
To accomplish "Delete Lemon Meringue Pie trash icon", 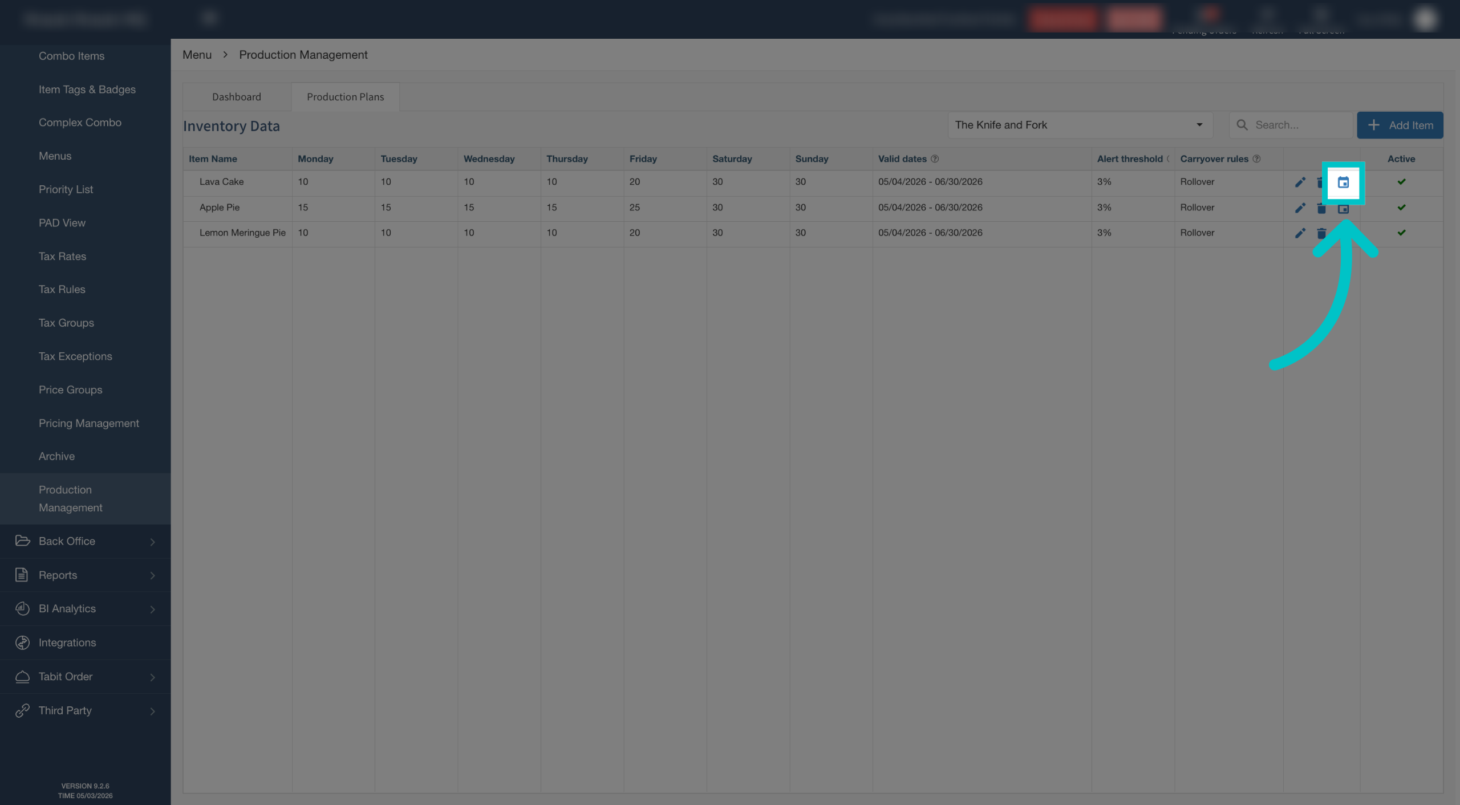I will [1321, 233].
